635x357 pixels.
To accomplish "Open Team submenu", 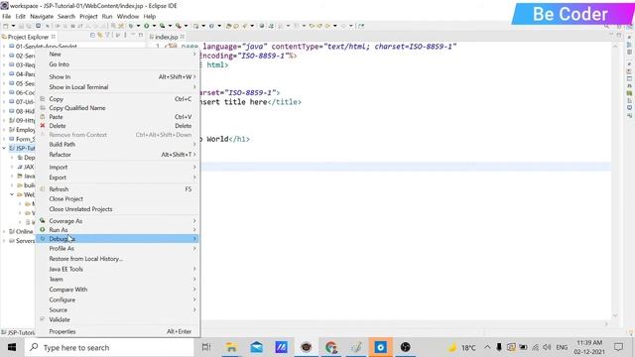I will (x=117, y=280).
